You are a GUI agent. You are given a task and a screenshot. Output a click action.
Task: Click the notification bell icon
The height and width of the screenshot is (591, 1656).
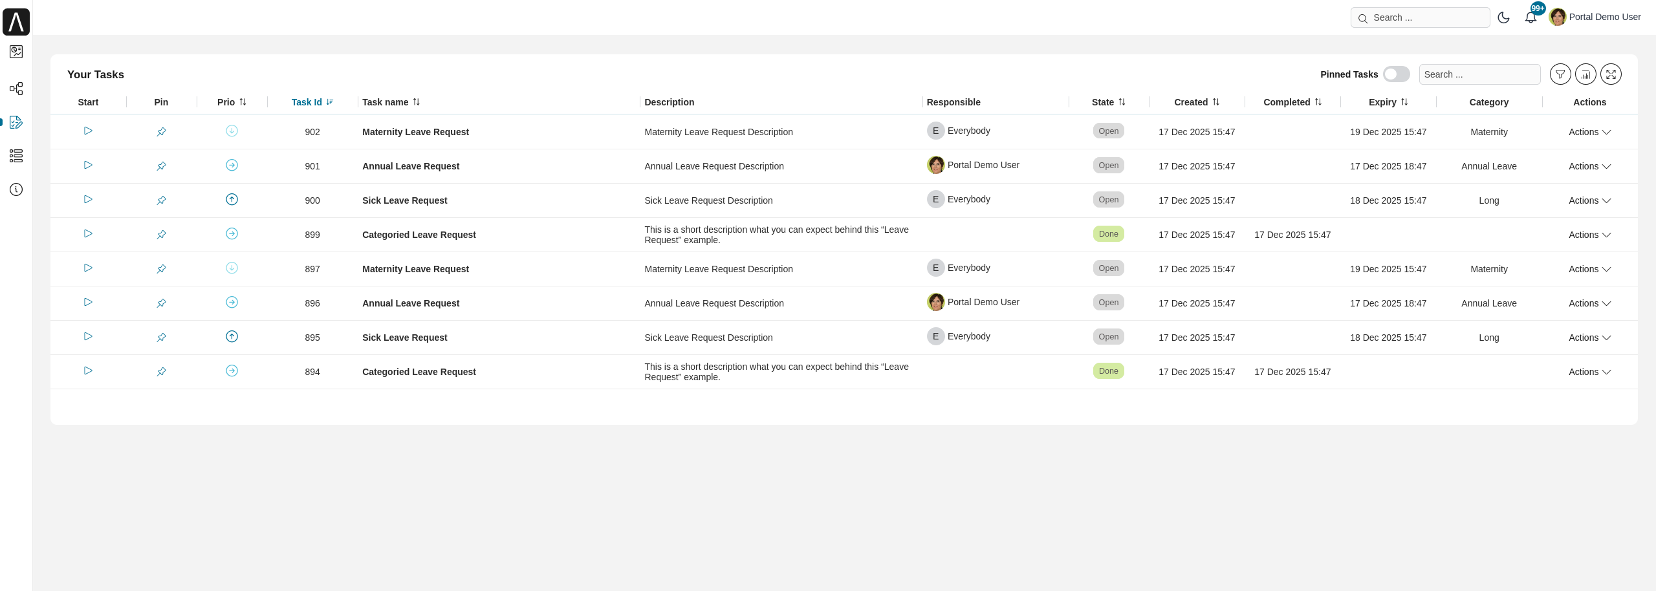point(1530,17)
